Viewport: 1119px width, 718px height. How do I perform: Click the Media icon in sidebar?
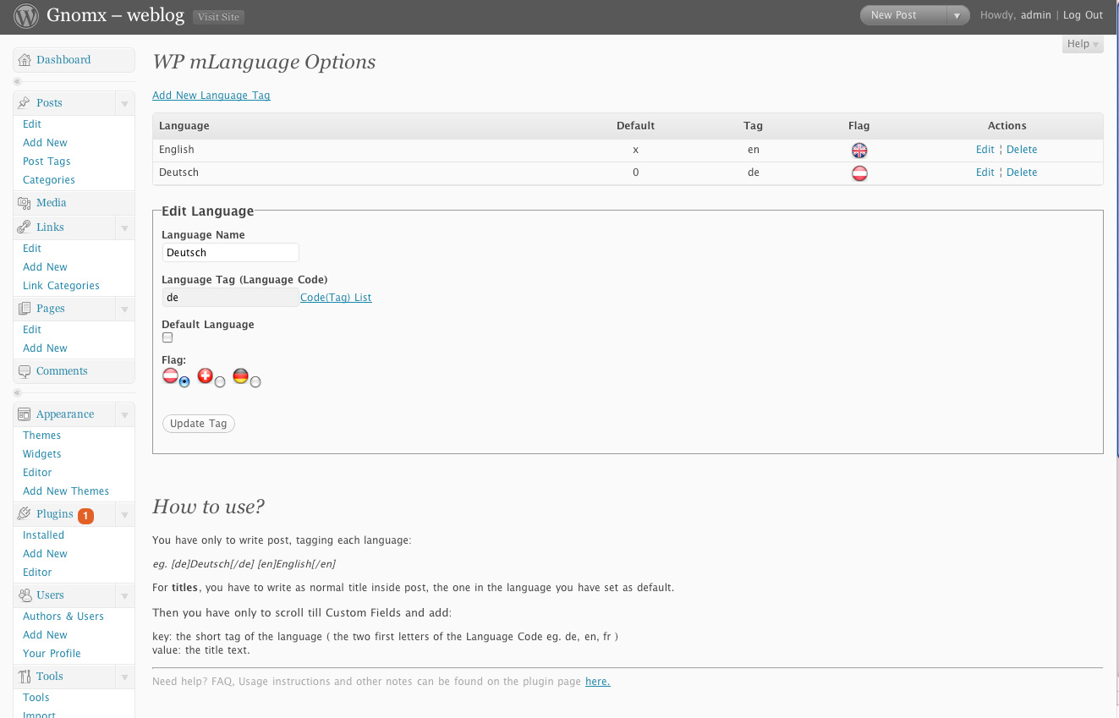[x=25, y=203]
